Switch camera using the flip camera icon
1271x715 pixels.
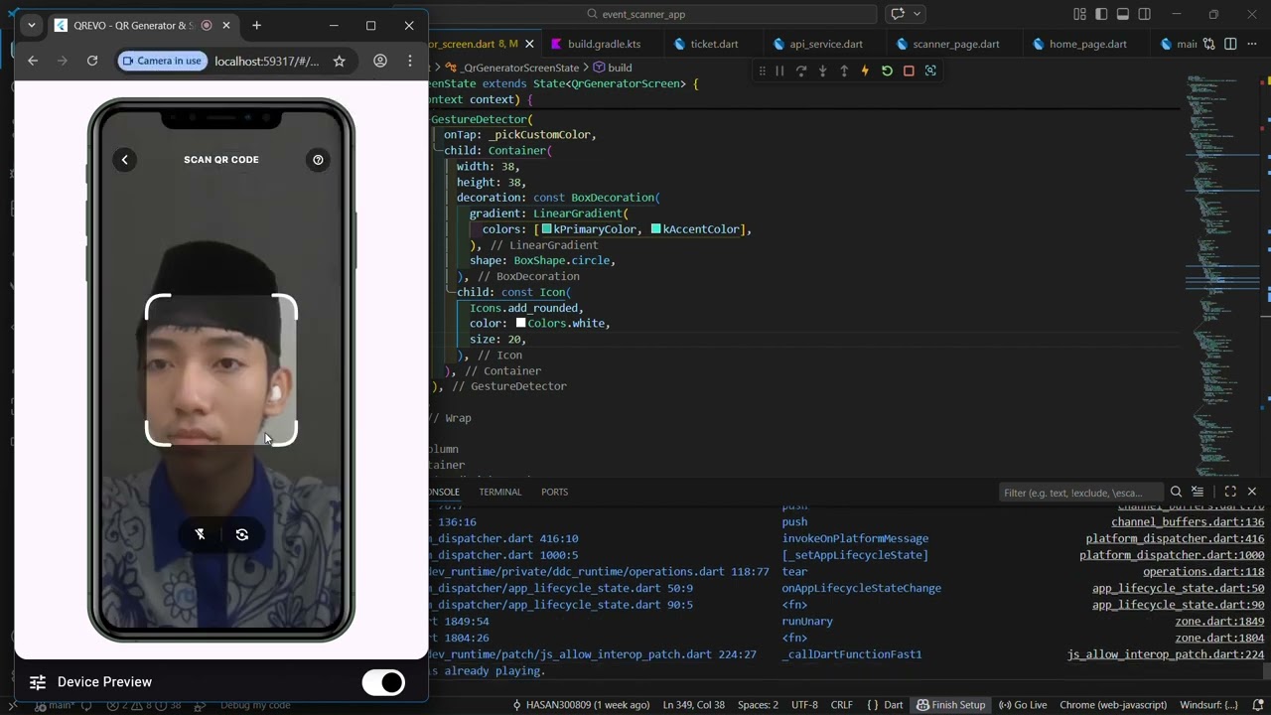coord(242,534)
